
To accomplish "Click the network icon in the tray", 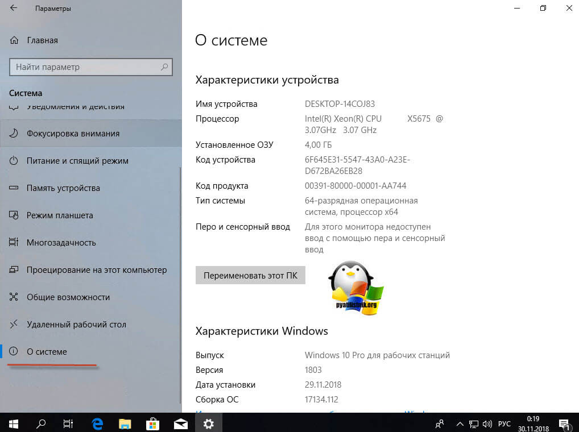I will coord(474,424).
